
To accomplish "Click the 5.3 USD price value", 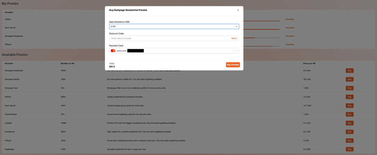I will pos(307,149).
